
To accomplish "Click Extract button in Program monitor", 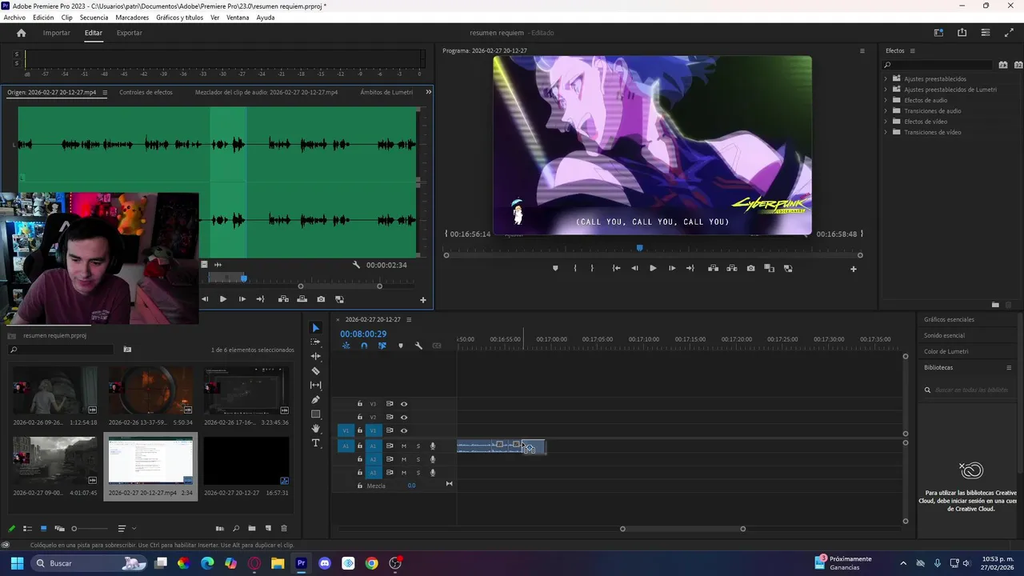I will (x=731, y=268).
